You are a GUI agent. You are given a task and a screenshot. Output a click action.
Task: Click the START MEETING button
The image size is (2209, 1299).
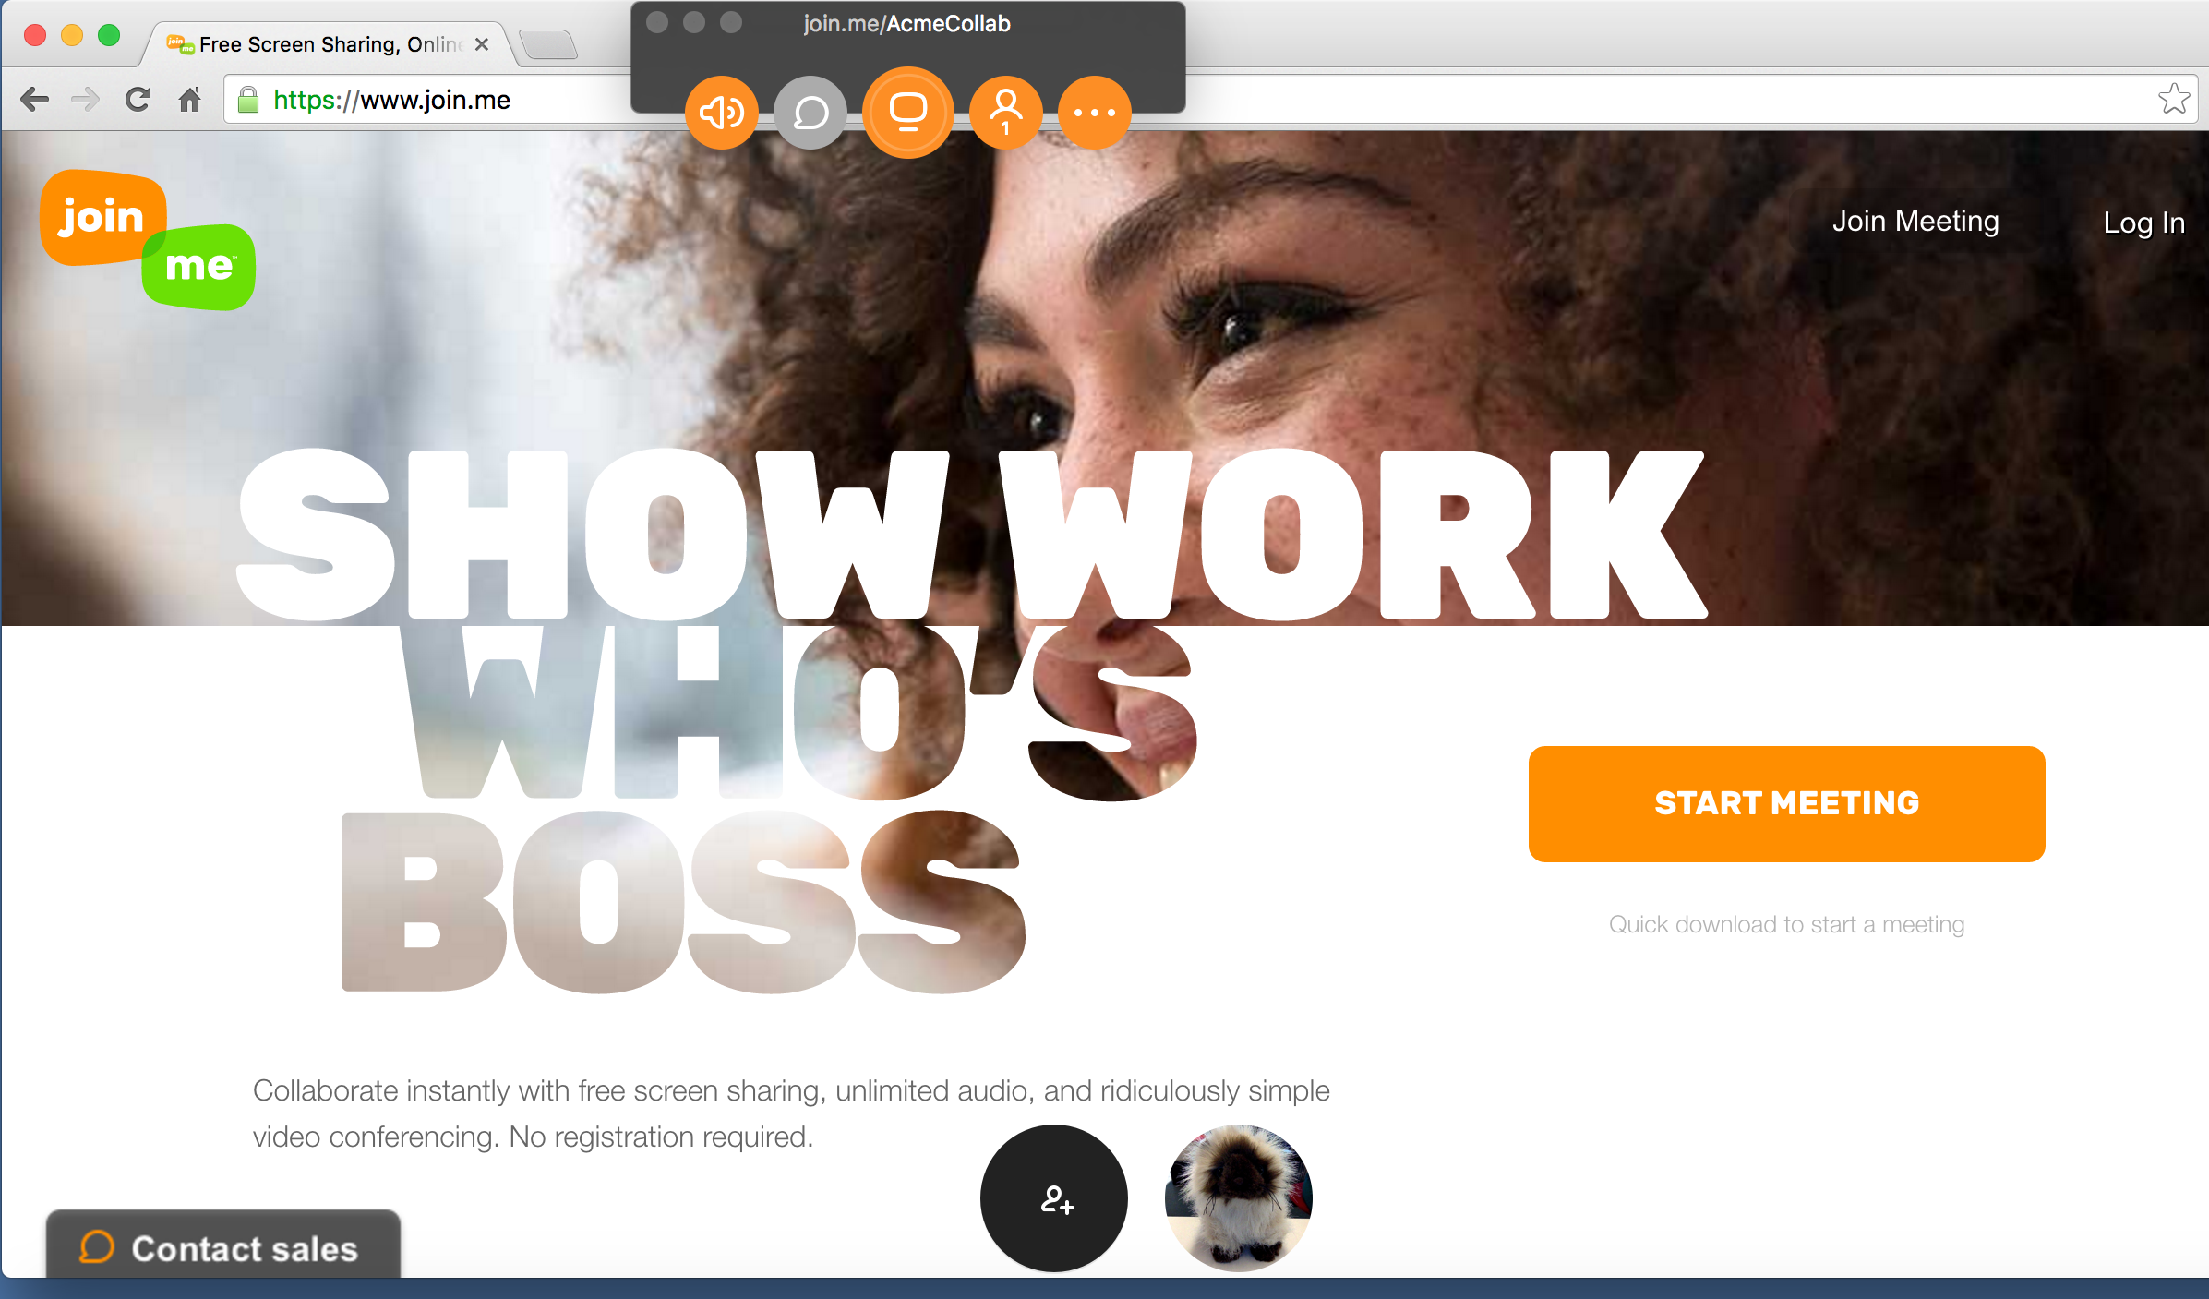pos(1786,803)
